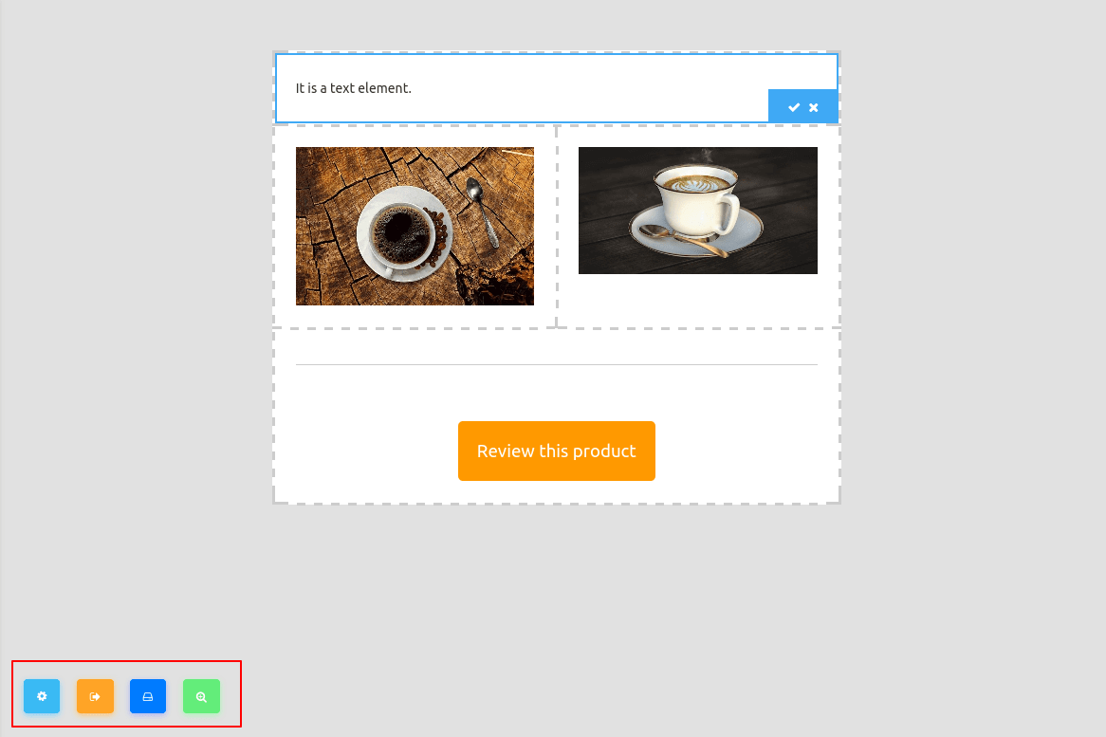This screenshot has width=1106, height=737.
Task: Open settings with the light-blue gear button
Action: [42, 696]
